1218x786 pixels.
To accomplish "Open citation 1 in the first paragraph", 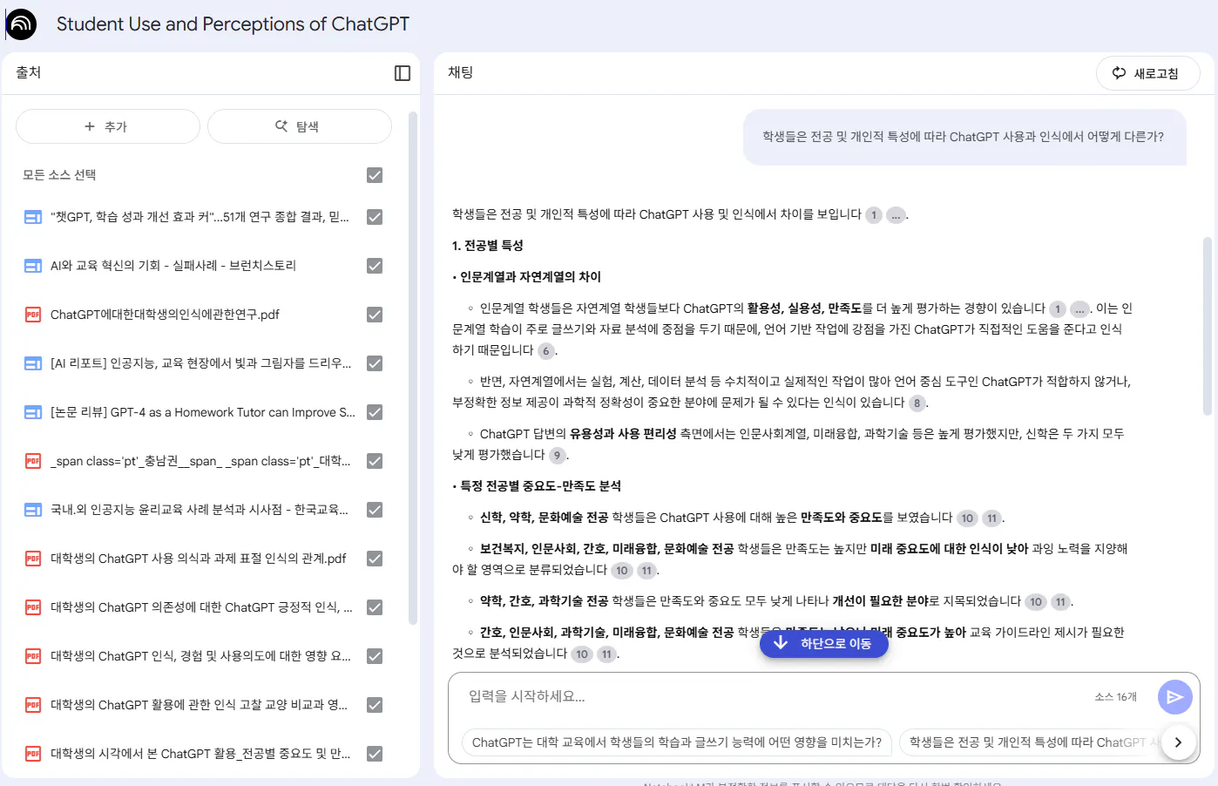I will (x=874, y=214).
